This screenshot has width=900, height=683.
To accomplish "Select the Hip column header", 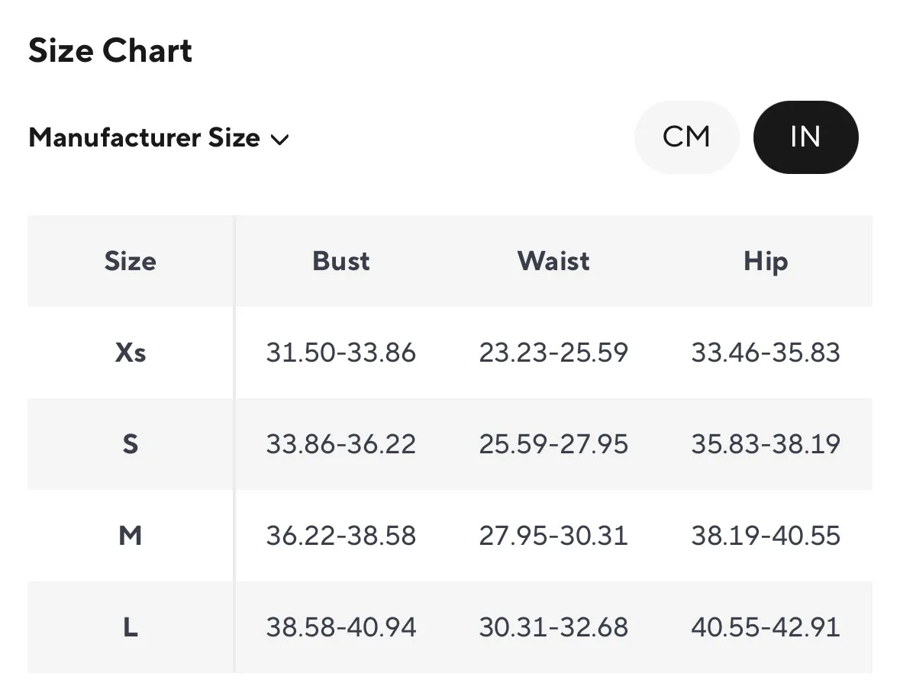I will (766, 262).
